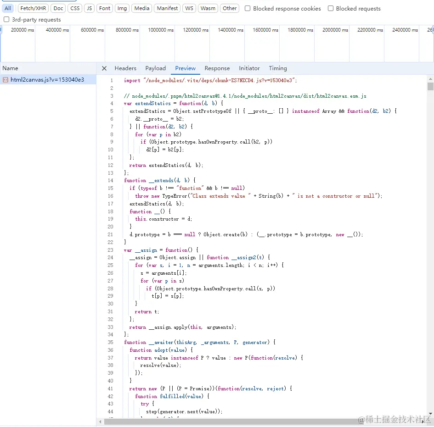Select the All filter button

tap(8, 8)
